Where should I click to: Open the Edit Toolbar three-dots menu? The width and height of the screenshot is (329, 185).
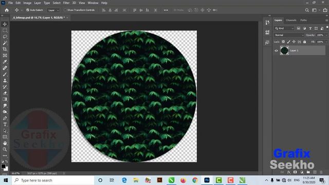[x=5, y=156]
